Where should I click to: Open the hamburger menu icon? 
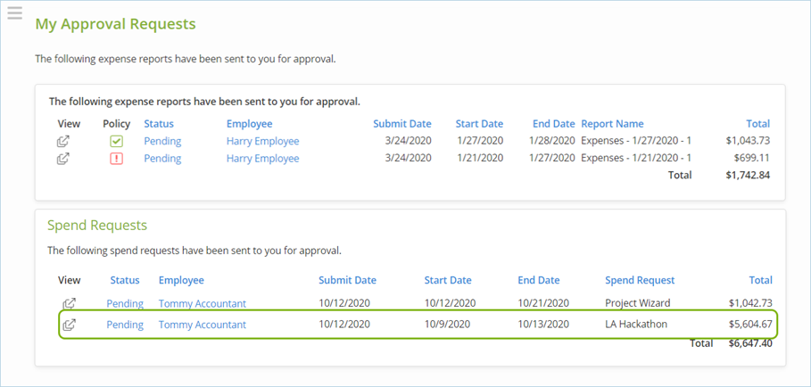(x=14, y=13)
